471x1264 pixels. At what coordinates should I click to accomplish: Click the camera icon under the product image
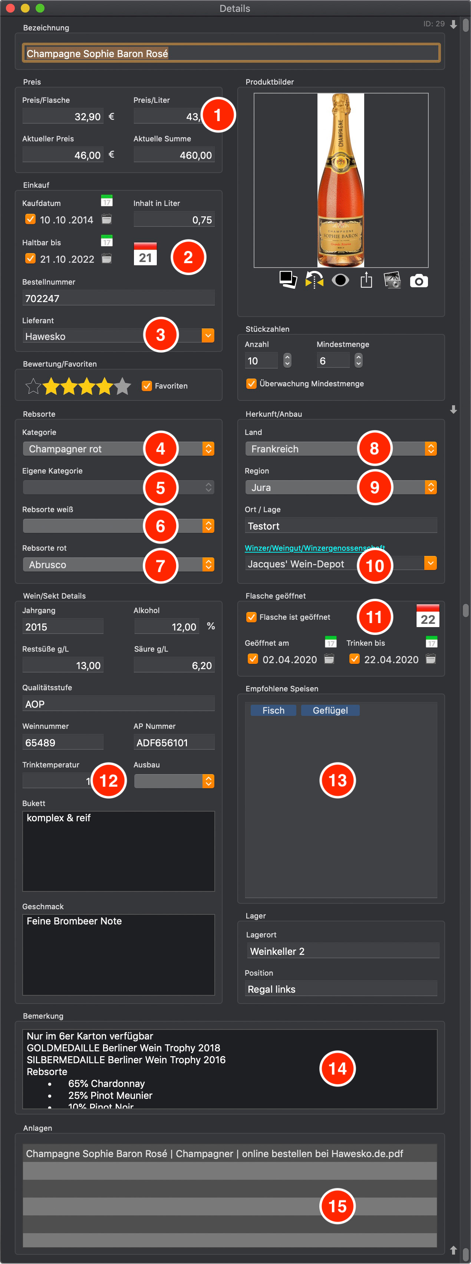click(x=419, y=281)
